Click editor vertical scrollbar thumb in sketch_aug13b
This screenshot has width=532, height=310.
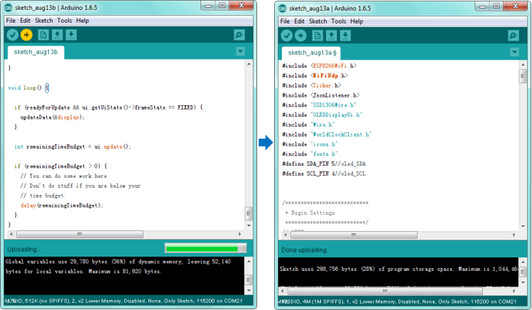(249, 213)
